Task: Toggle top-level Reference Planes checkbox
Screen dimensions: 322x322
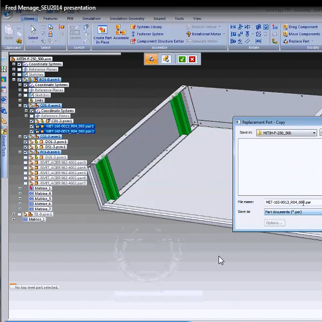Action: point(19,70)
